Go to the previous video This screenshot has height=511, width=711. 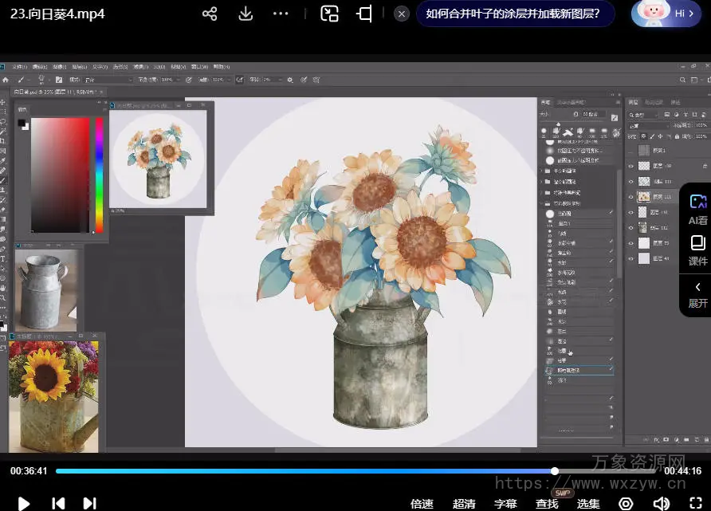coord(58,503)
